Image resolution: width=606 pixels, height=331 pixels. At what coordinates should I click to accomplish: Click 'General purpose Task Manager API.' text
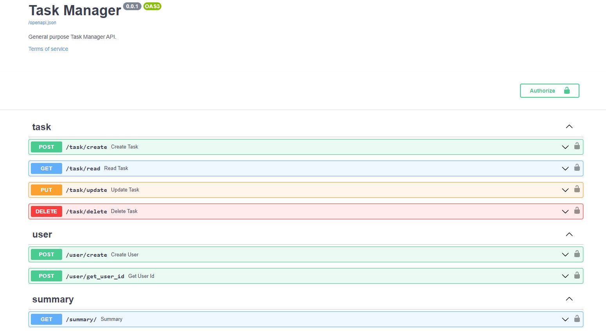point(72,37)
